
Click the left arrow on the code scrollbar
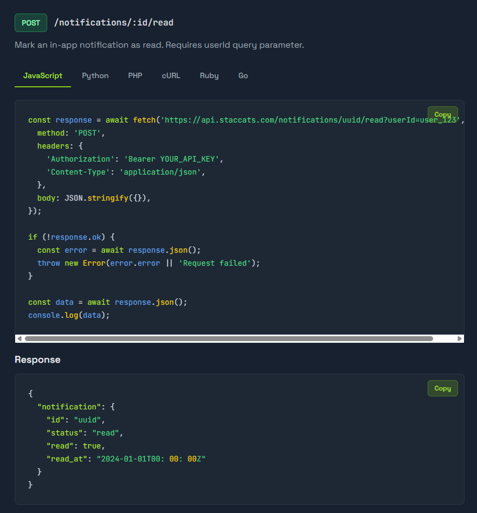pos(19,338)
